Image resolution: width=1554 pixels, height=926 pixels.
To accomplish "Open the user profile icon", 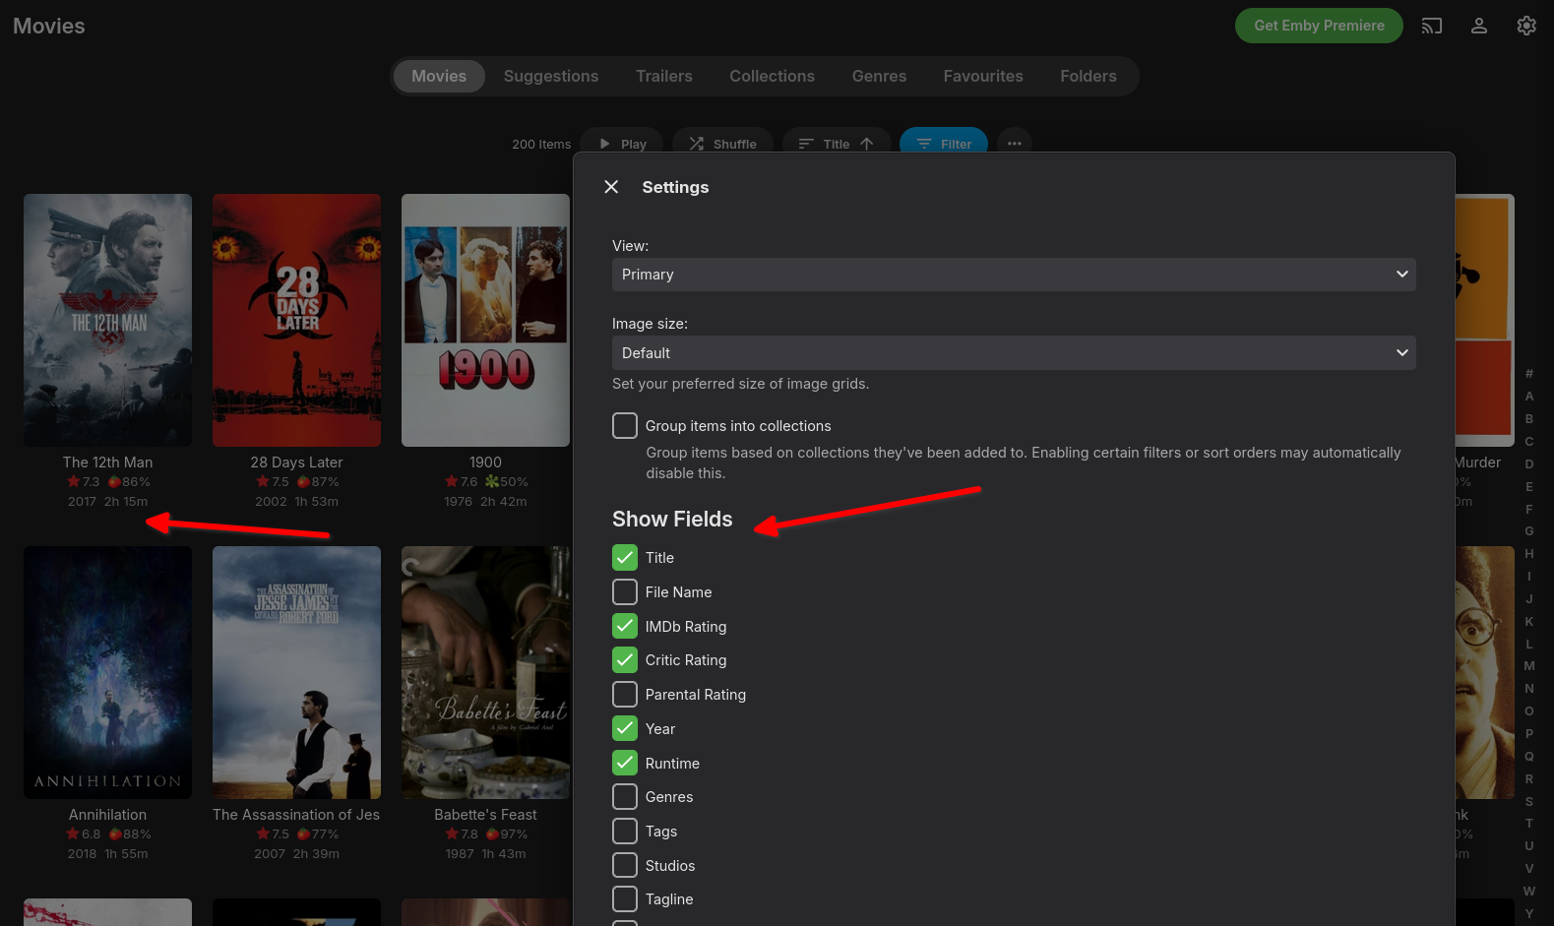I will pyautogui.click(x=1479, y=26).
